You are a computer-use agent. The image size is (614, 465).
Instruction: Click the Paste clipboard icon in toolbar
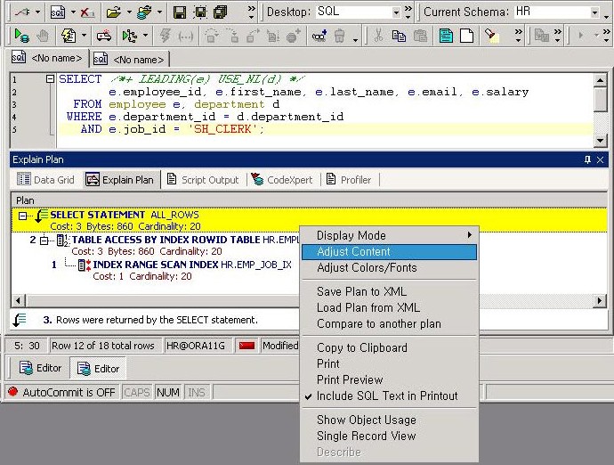pos(420,37)
